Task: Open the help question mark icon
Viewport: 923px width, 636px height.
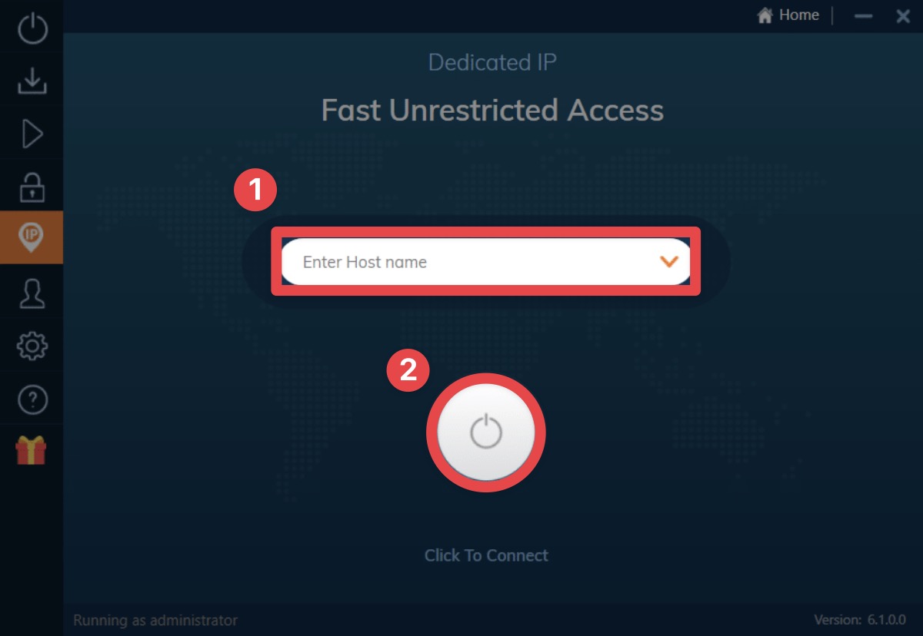Action: (32, 399)
